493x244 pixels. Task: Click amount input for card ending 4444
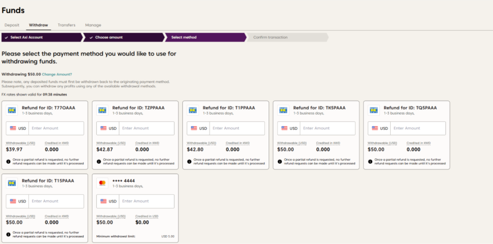click(147, 201)
